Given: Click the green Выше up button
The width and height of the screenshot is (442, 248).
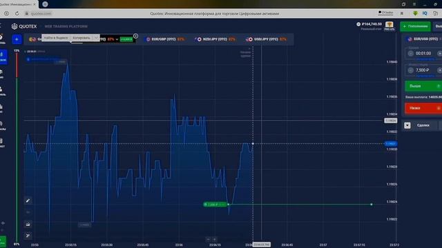Looking at the screenshot, I should coord(423,86).
